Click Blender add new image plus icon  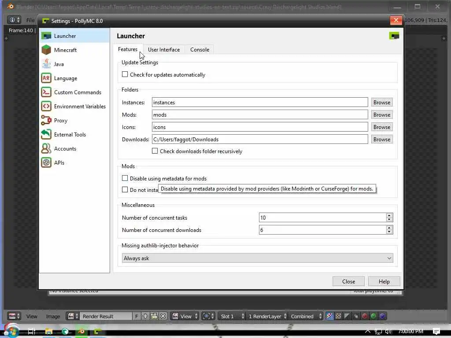click(x=145, y=316)
